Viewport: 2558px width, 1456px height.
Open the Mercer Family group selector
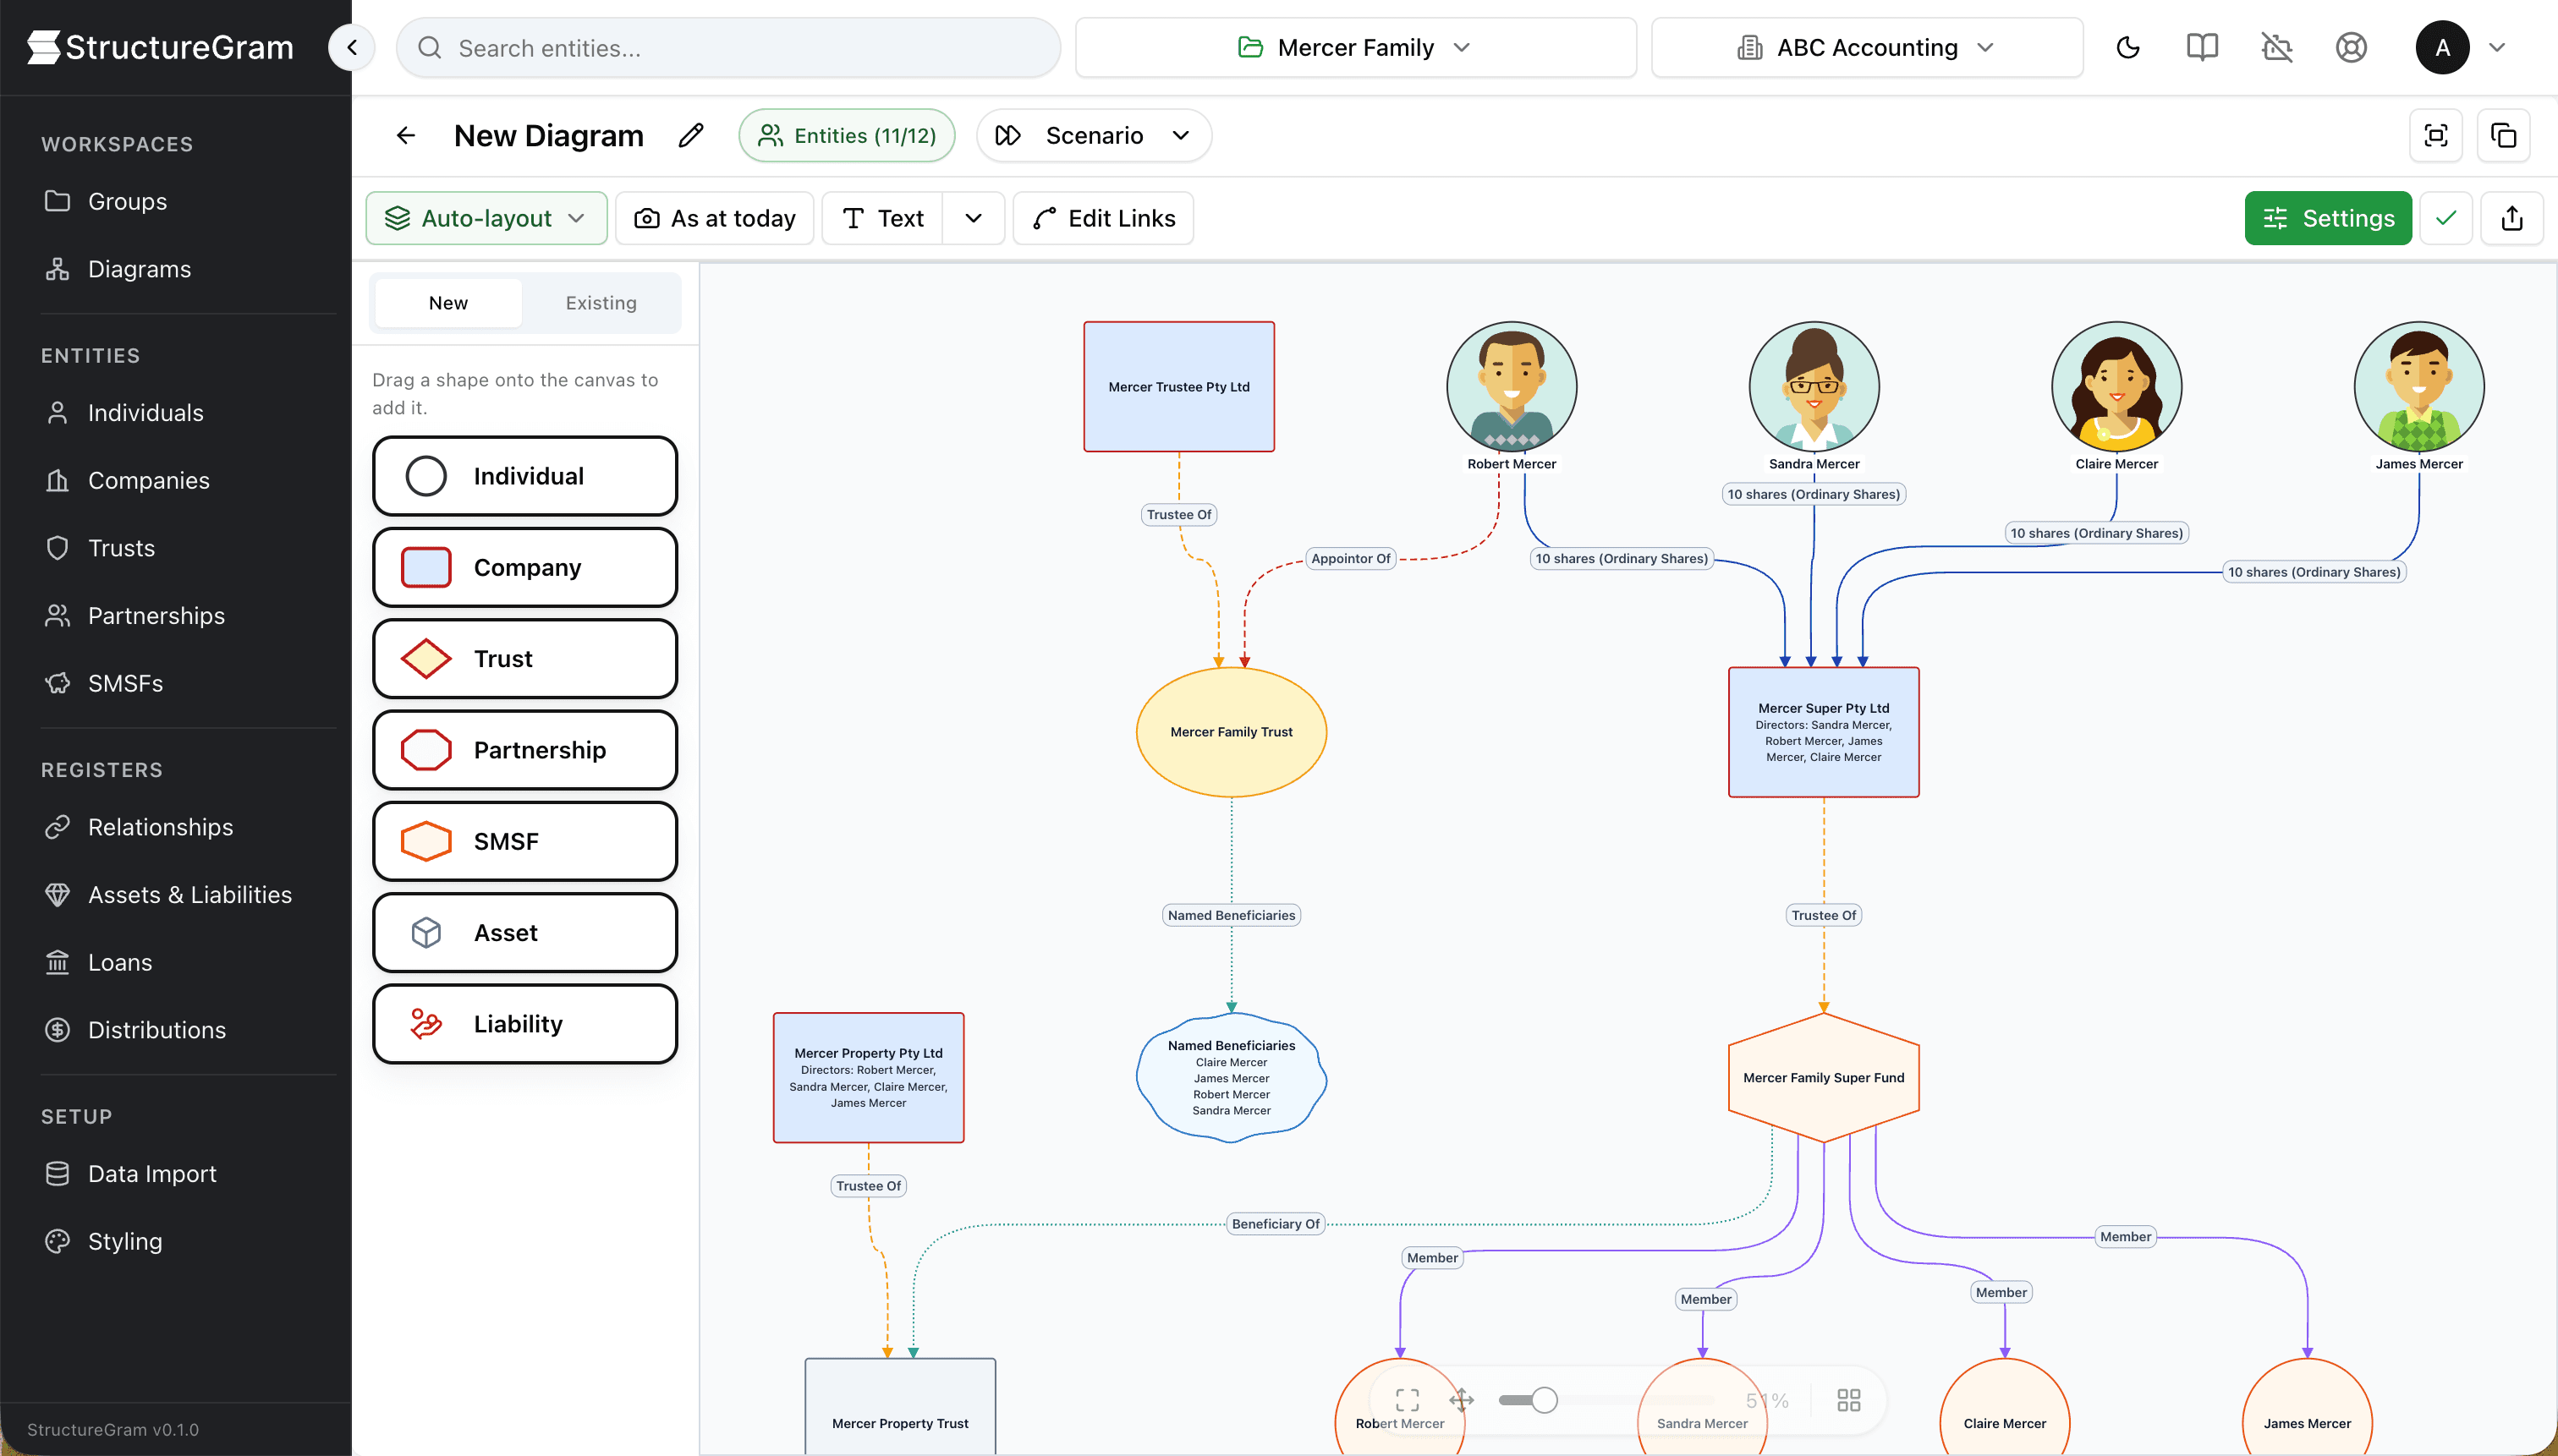pyautogui.click(x=1355, y=47)
